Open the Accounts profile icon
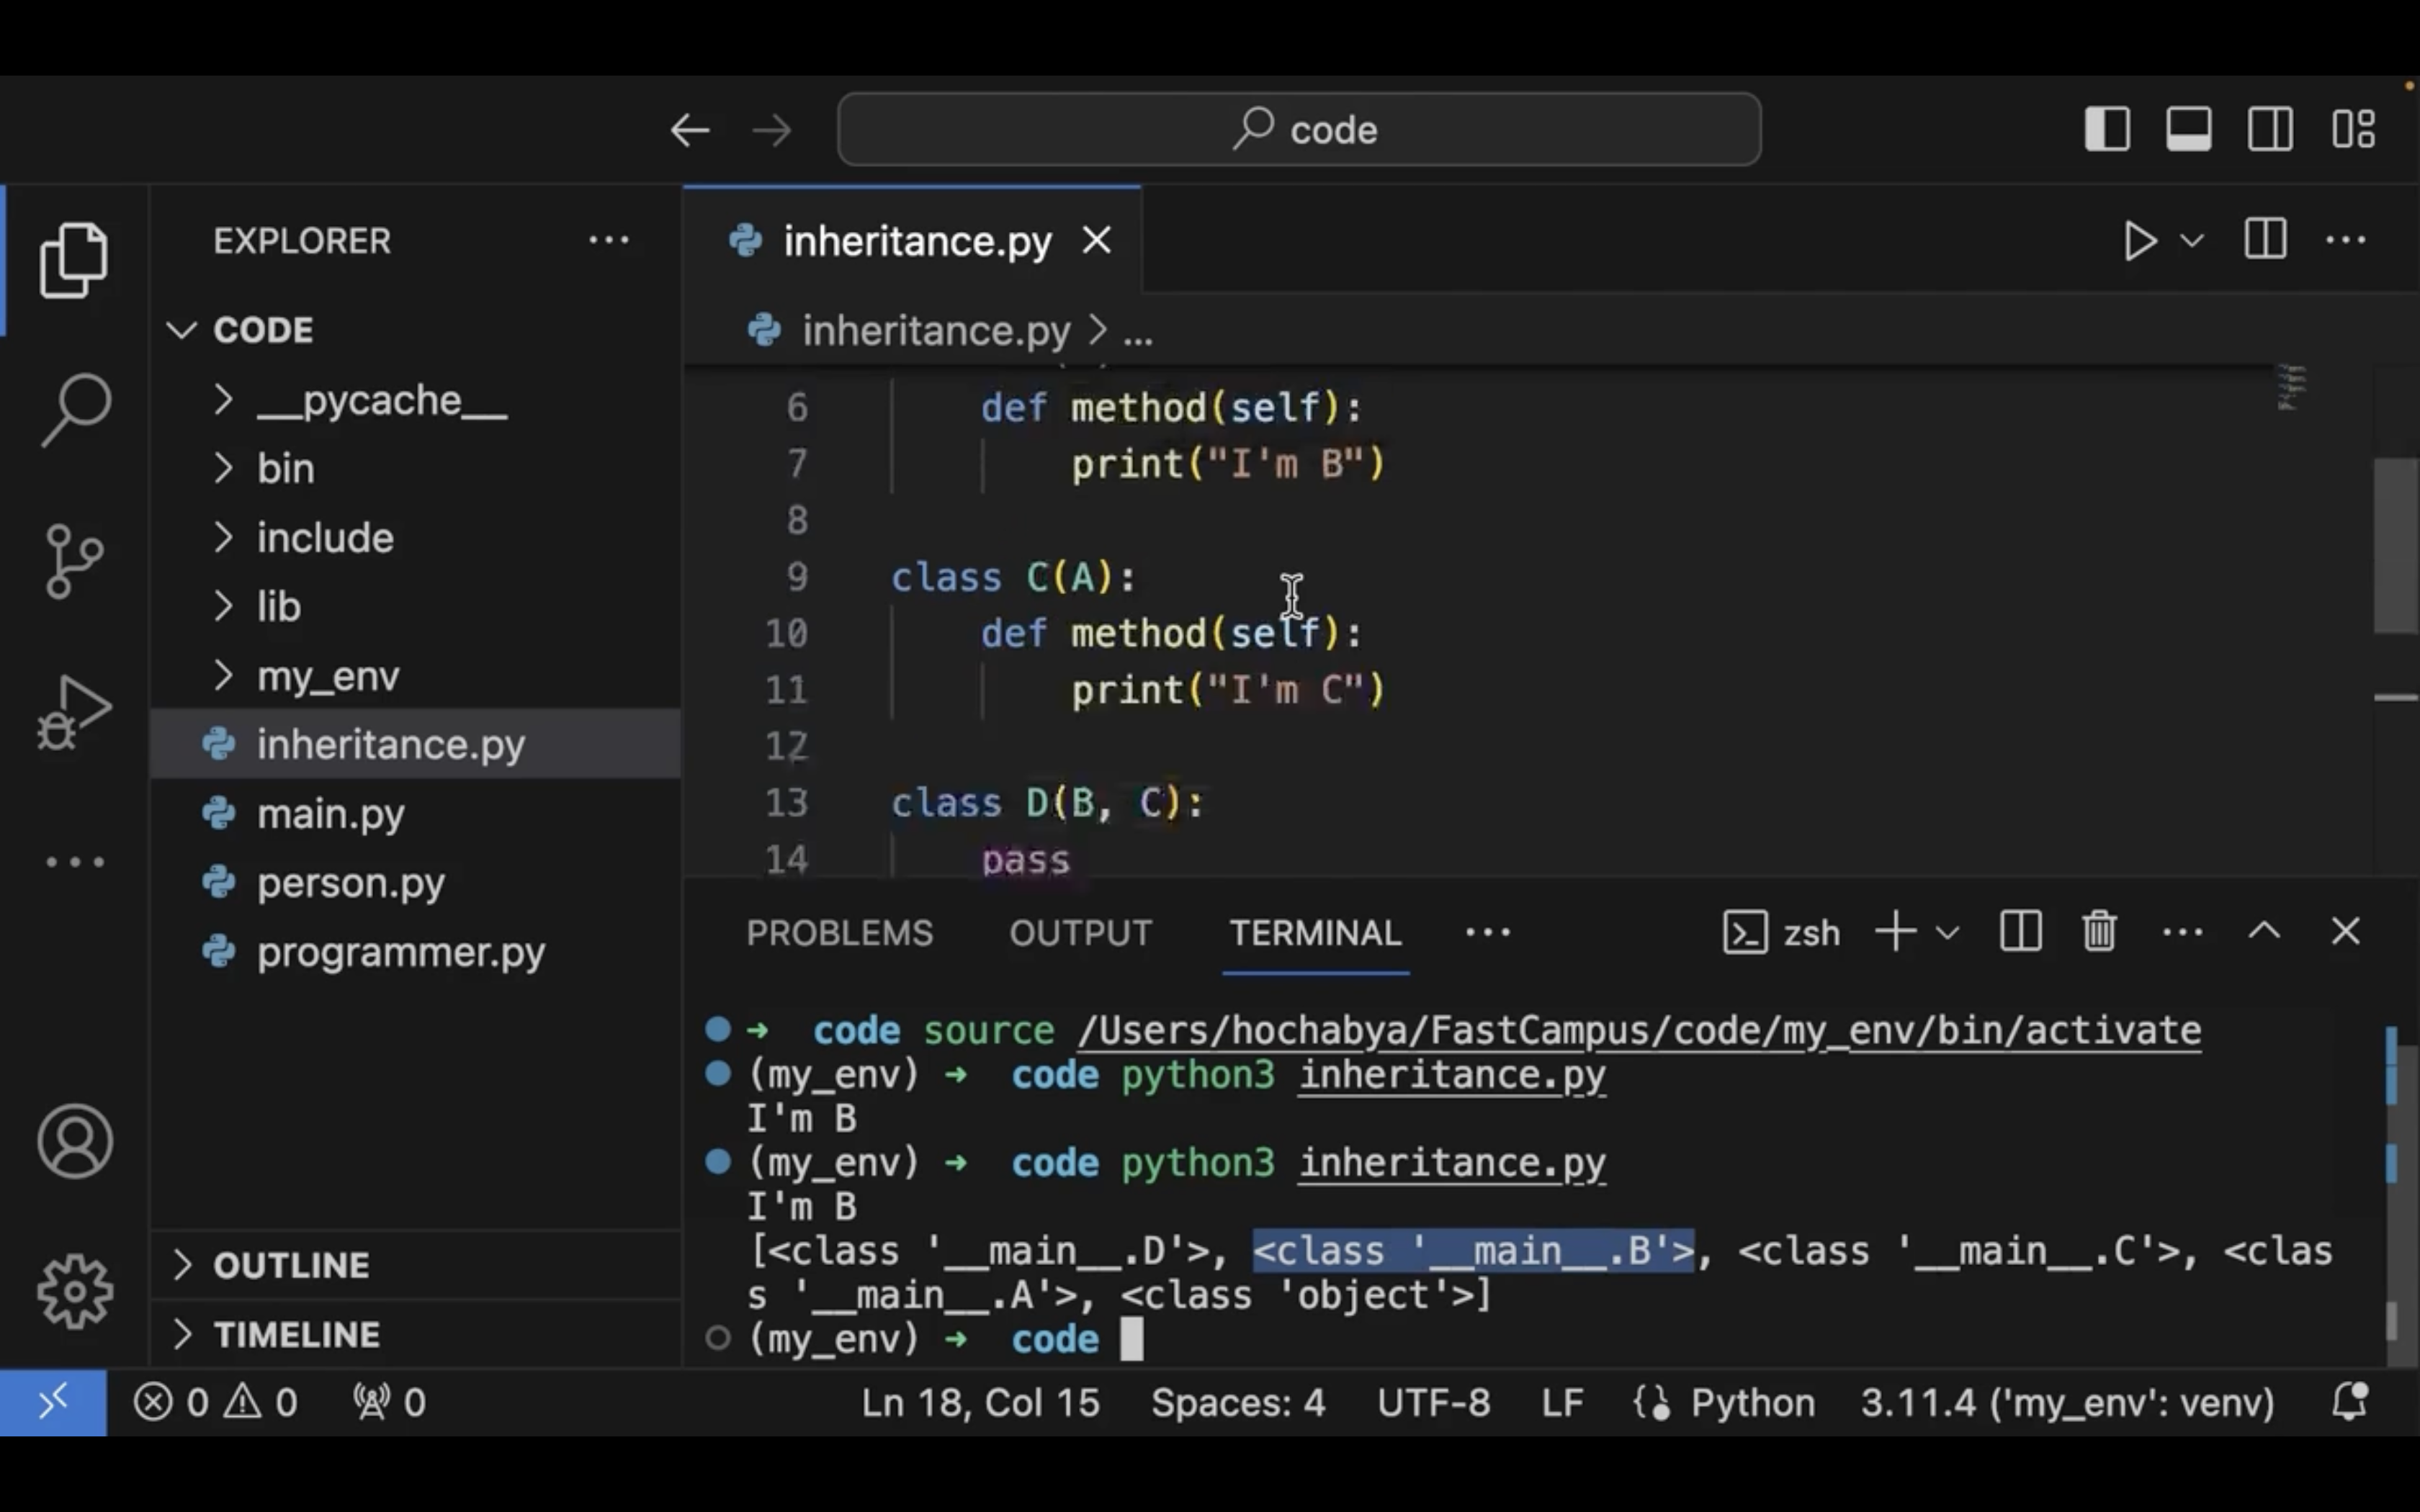The height and width of the screenshot is (1512, 2420). coord(75,1141)
